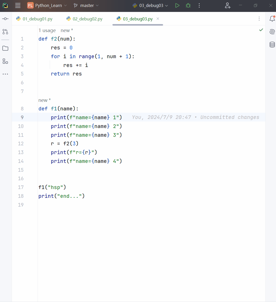Viewport: 276px width, 302px height.
Task: Click the print line ending with 2")
Action: click(87, 126)
